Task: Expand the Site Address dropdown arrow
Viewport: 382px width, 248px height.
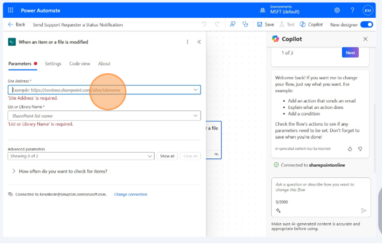Action: coord(195,90)
